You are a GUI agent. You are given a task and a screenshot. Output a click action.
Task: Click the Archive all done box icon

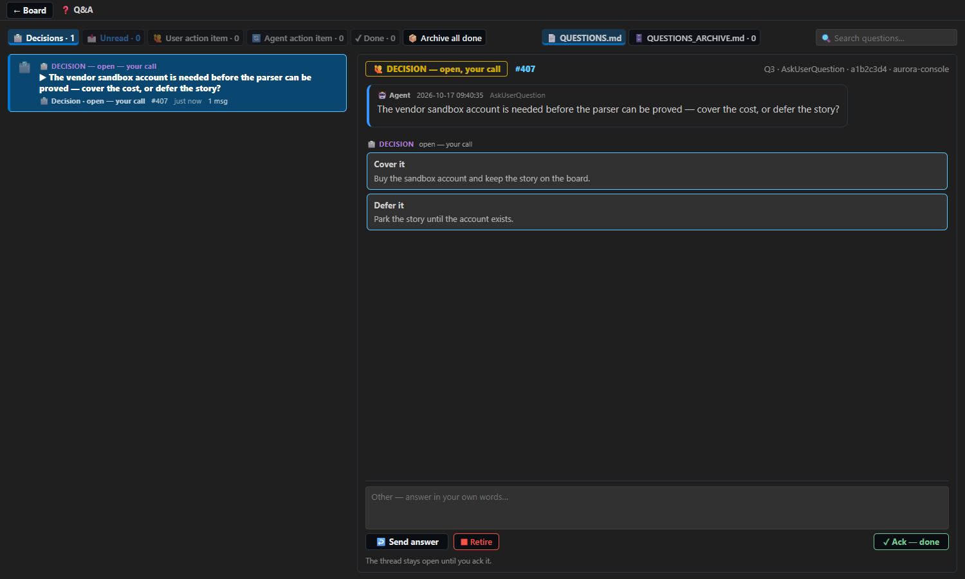pyautogui.click(x=412, y=38)
